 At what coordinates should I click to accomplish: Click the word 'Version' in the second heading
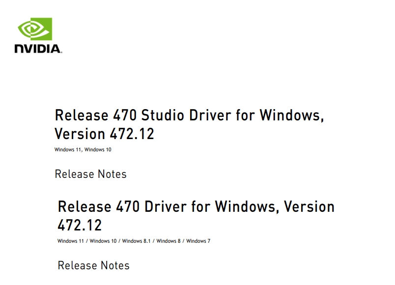pyautogui.click(x=310, y=207)
